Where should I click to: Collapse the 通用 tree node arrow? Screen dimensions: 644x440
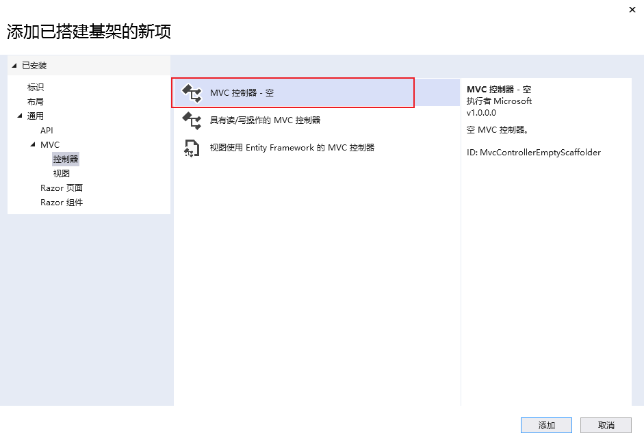click(x=20, y=116)
